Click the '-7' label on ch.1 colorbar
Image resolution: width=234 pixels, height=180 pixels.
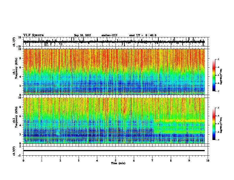(x=218, y=91)
